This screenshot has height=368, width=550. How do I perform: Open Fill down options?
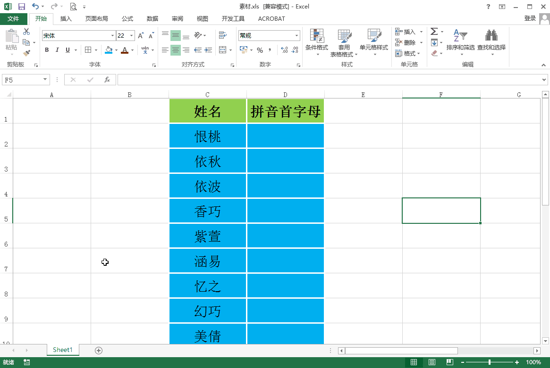pos(434,43)
